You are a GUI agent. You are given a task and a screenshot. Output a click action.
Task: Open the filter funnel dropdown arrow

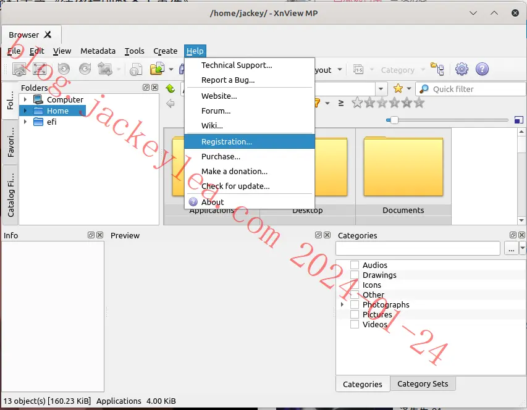pyautogui.click(x=327, y=103)
